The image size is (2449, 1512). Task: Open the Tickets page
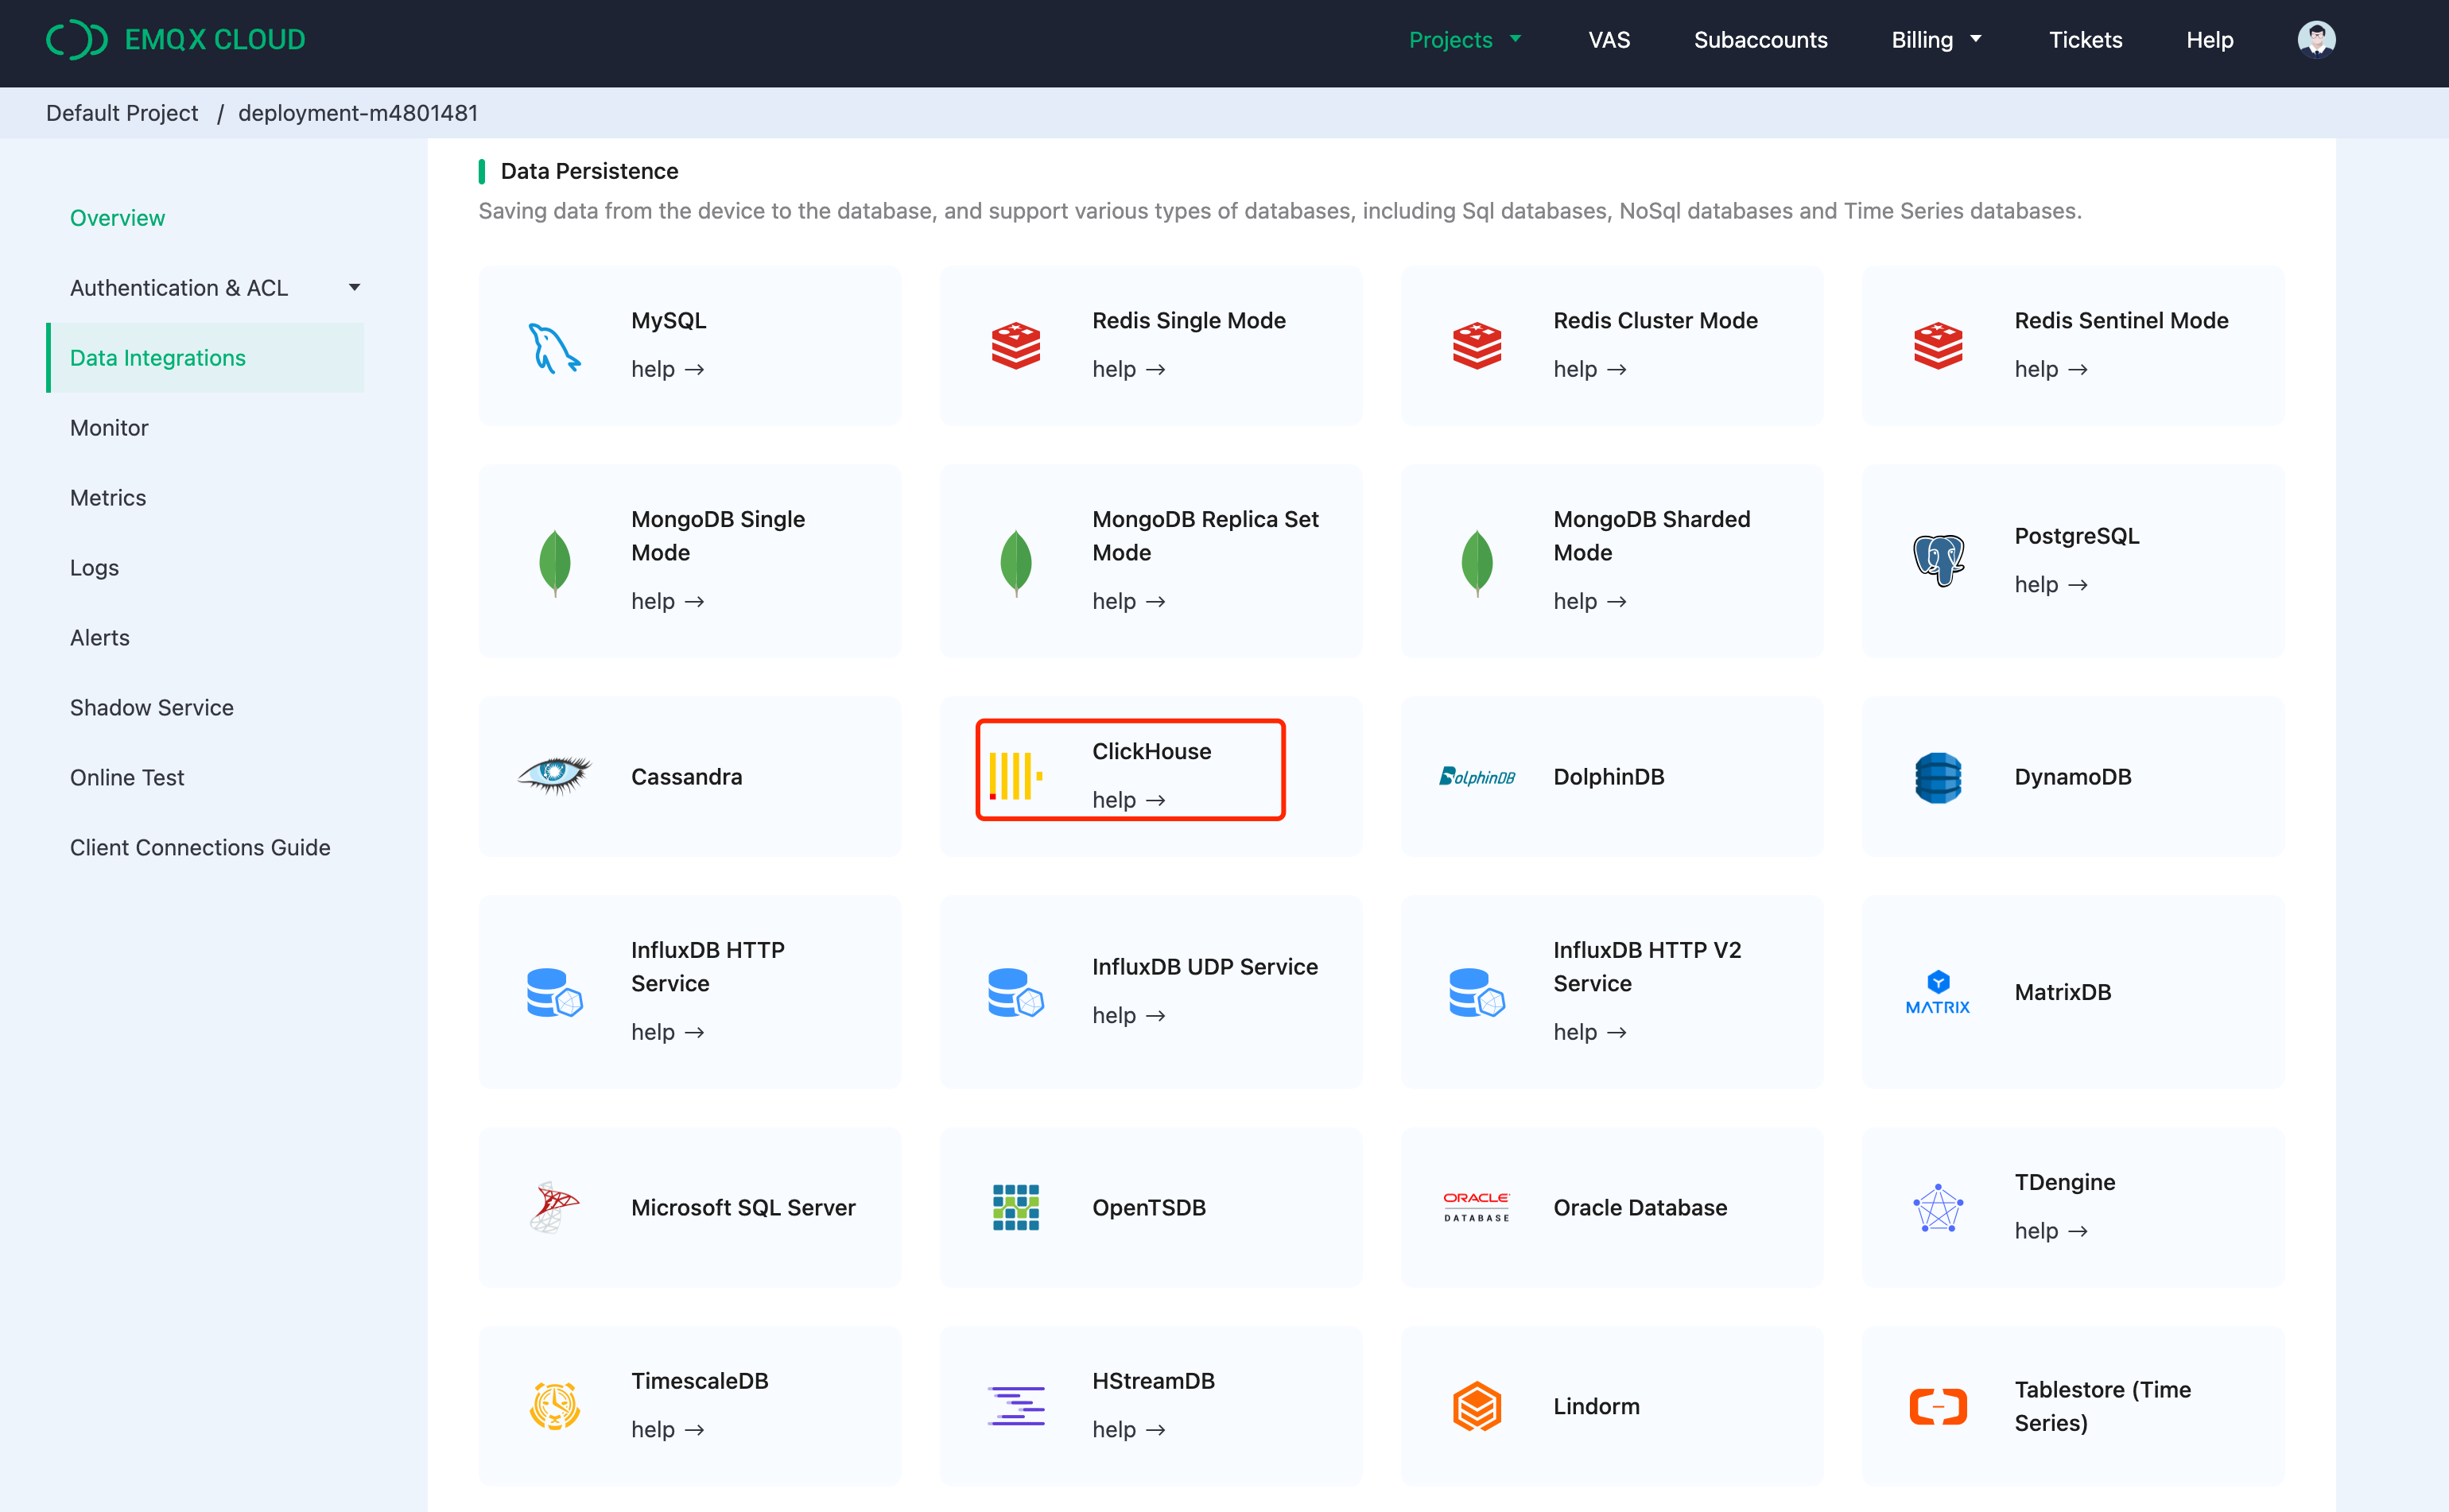click(2086, 39)
